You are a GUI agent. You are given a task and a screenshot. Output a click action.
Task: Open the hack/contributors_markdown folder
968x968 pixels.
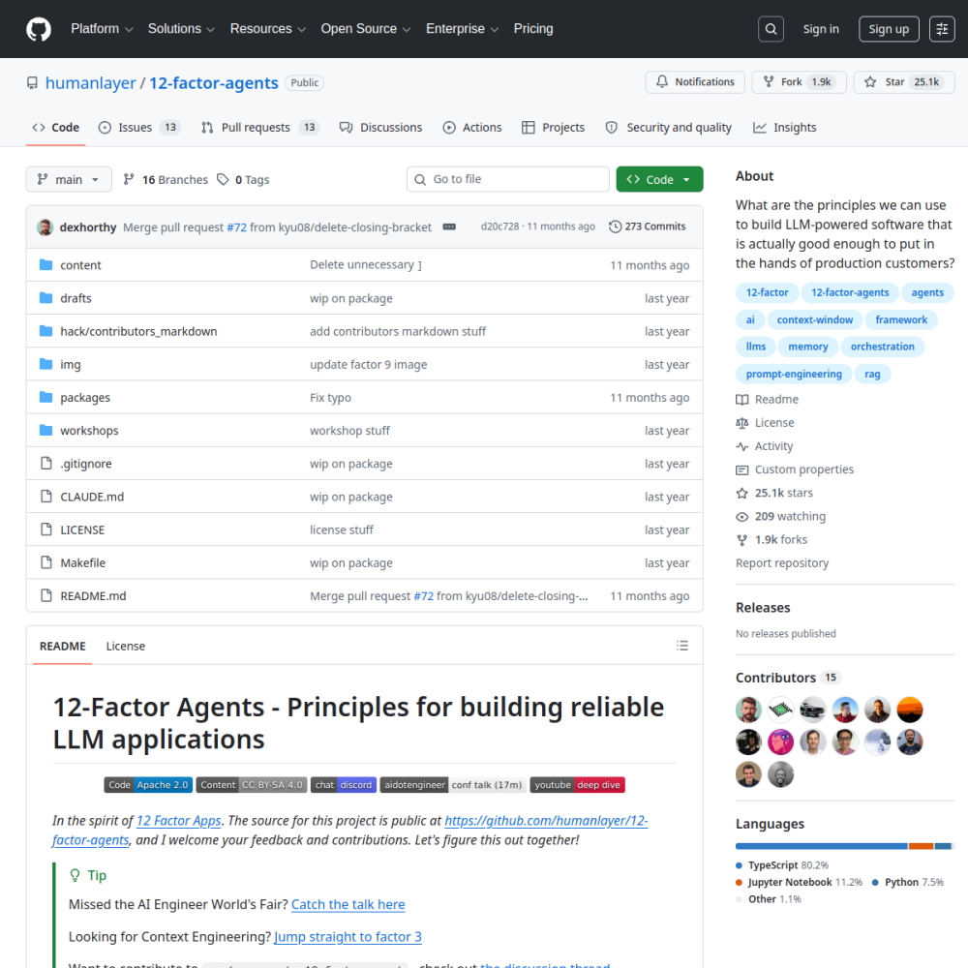click(x=138, y=331)
